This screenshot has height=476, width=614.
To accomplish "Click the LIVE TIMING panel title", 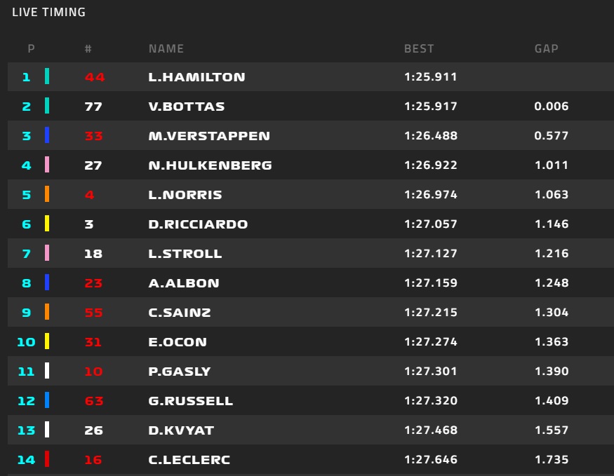I will click(x=49, y=12).
